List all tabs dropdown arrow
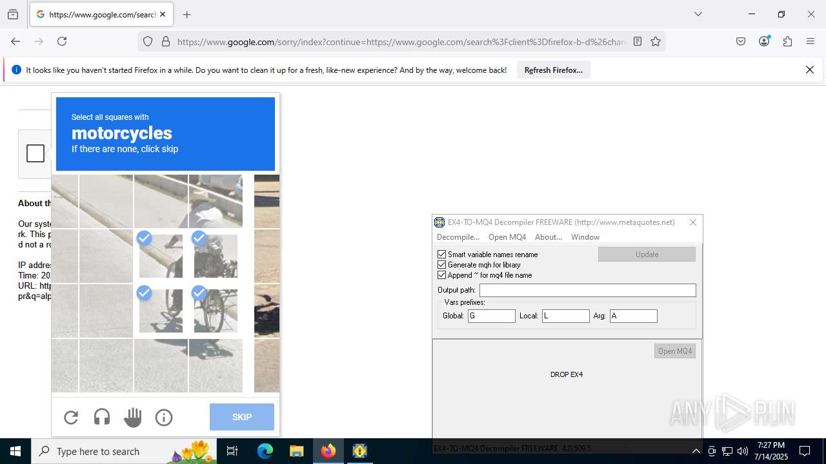 tap(698, 14)
